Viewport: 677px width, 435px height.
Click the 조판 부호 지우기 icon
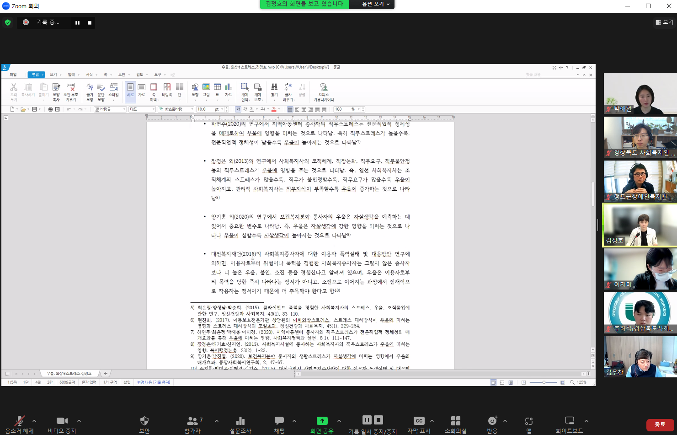(71, 92)
